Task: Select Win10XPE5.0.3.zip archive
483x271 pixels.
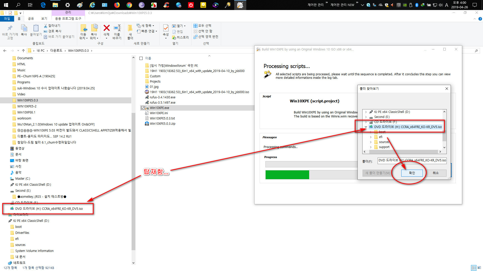Action: (x=163, y=123)
